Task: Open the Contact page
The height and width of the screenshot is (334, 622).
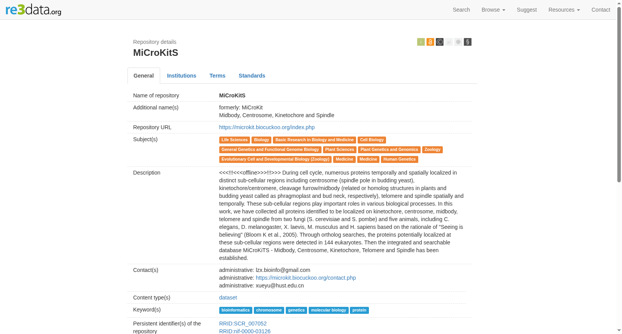Action: coord(601,10)
